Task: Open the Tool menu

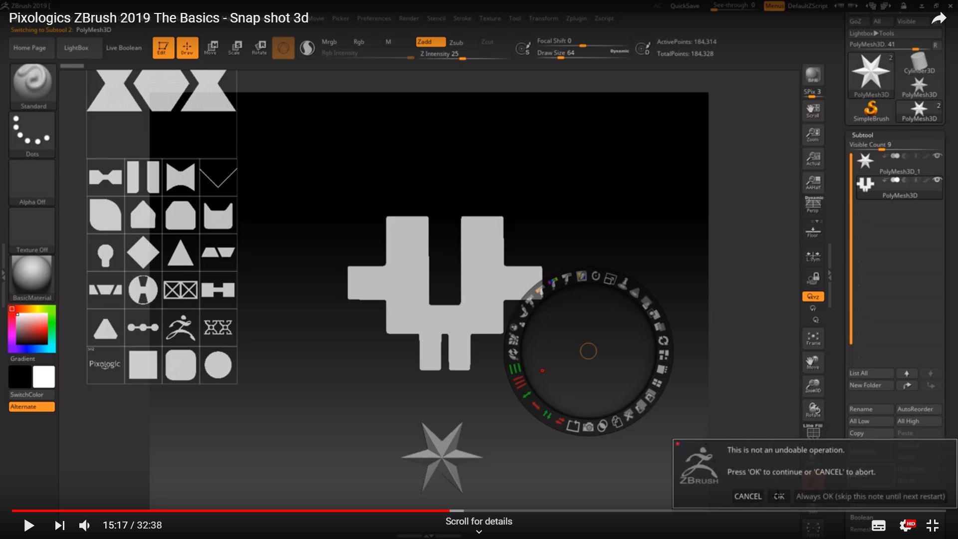Action: click(x=514, y=18)
